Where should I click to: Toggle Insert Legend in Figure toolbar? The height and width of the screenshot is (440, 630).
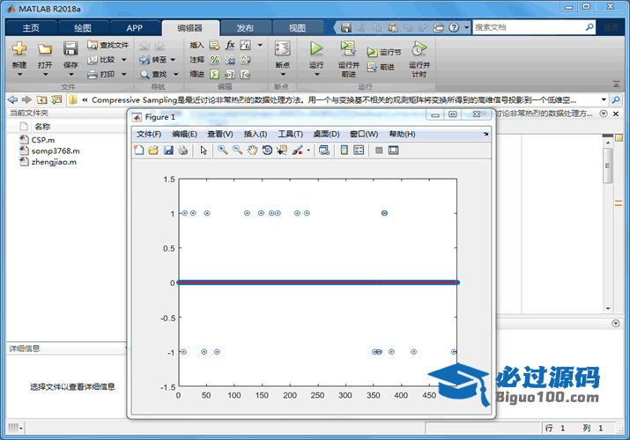(359, 150)
